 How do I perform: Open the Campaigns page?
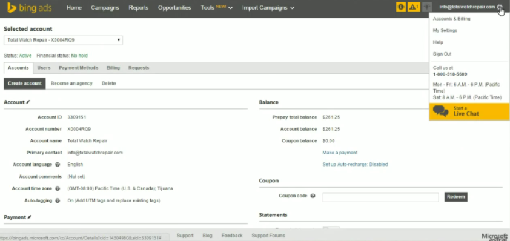pos(105,8)
